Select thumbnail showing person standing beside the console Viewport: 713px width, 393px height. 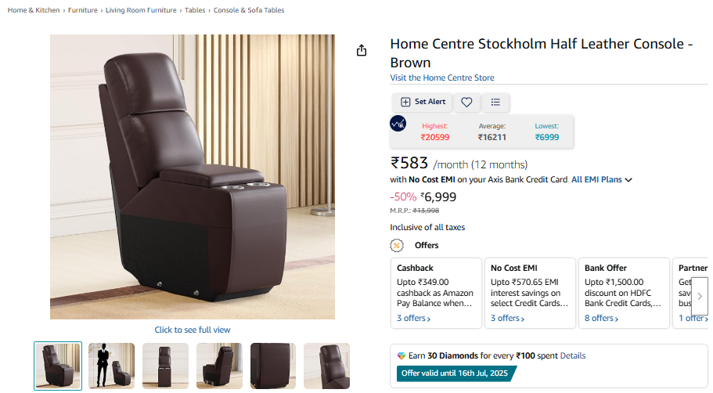[112, 366]
